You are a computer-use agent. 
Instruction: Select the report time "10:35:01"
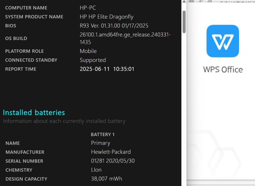pyautogui.click(x=124, y=69)
